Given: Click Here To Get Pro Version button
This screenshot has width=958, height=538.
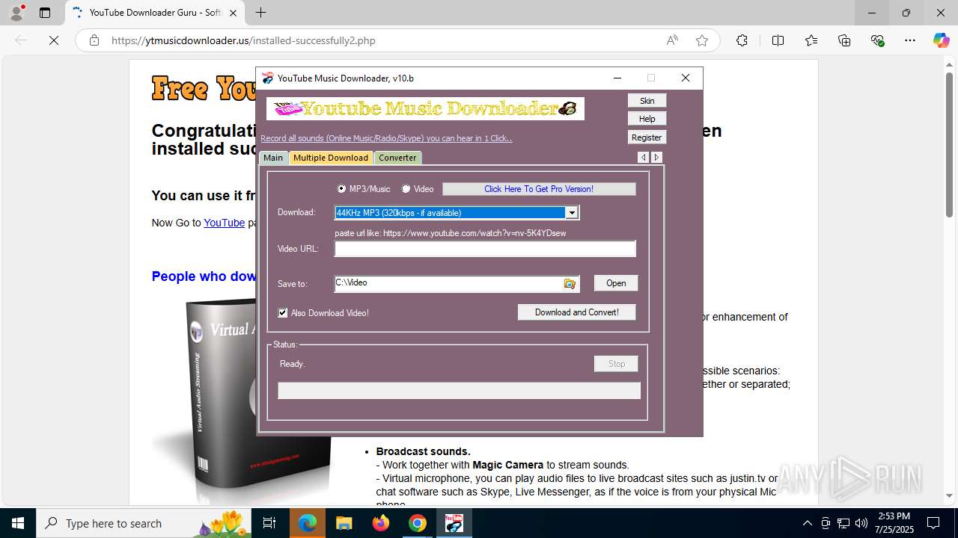Looking at the screenshot, I should 539,189.
